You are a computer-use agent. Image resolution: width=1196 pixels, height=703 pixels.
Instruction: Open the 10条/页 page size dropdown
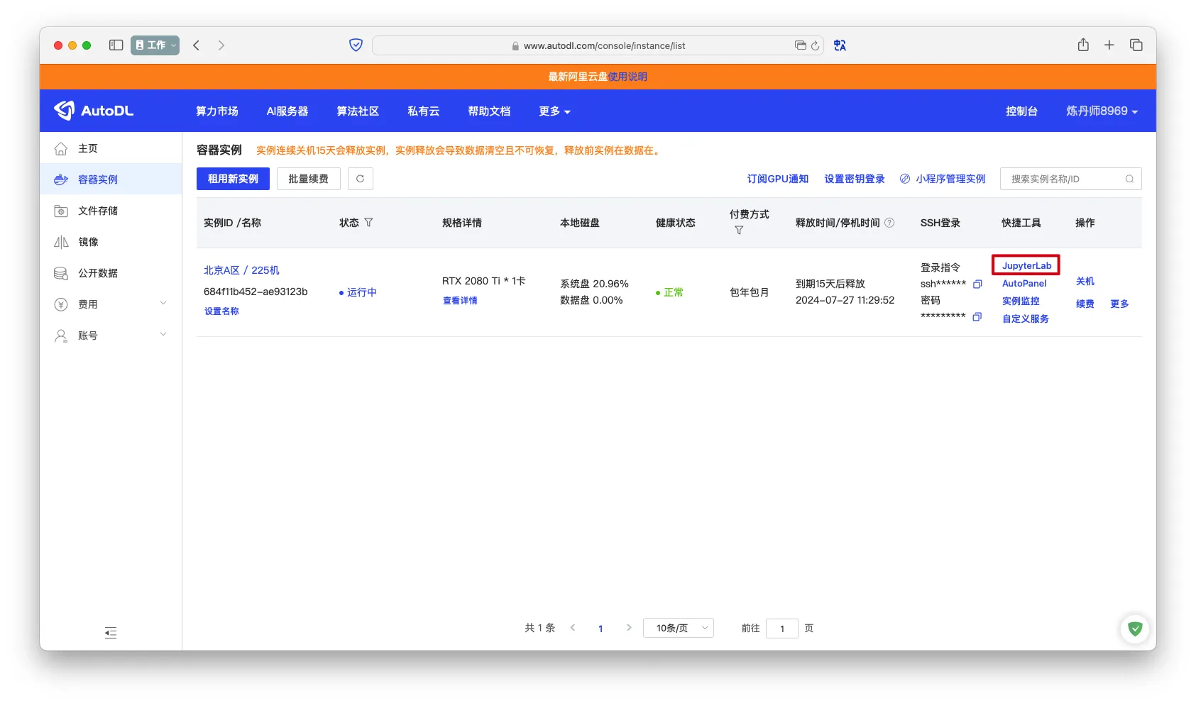tap(678, 628)
